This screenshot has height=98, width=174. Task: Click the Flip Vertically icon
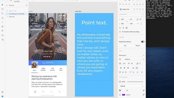click(141, 24)
